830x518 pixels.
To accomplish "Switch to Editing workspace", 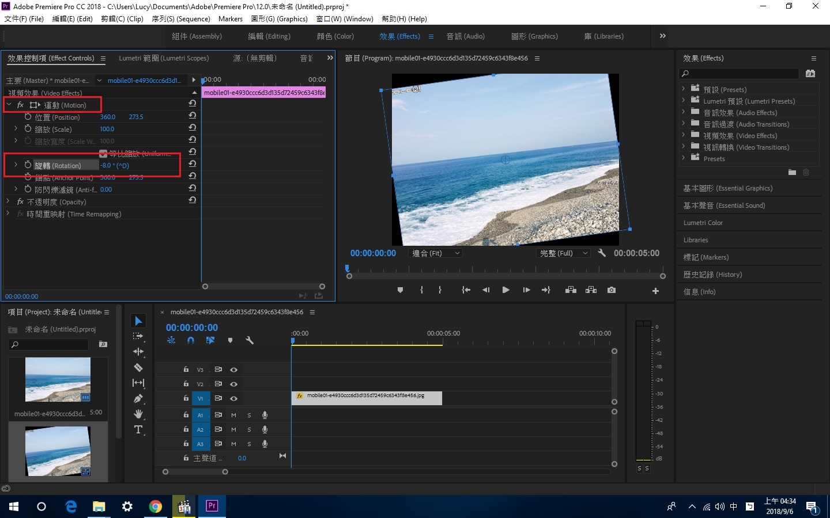I will click(x=269, y=36).
